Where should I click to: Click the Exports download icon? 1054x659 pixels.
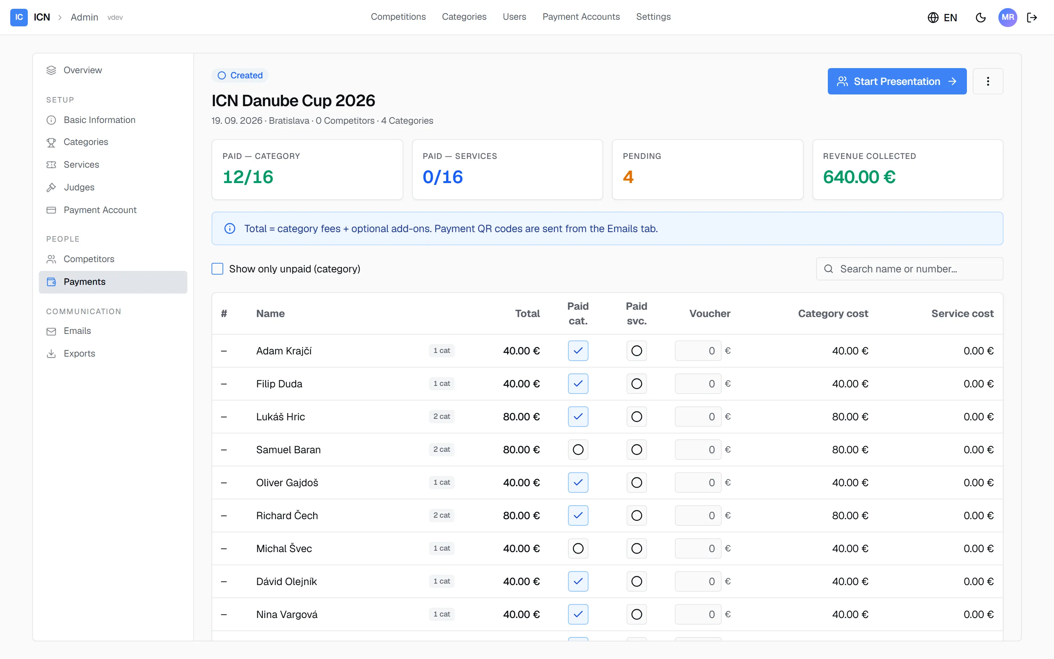pos(51,353)
